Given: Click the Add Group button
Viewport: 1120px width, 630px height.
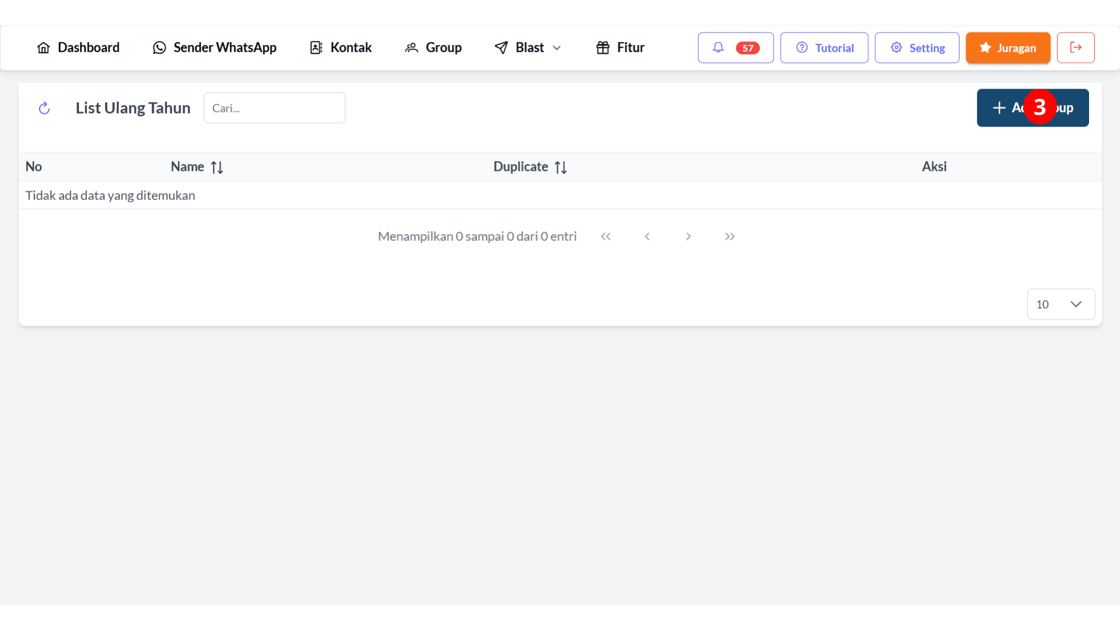Looking at the screenshot, I should [x=1032, y=108].
